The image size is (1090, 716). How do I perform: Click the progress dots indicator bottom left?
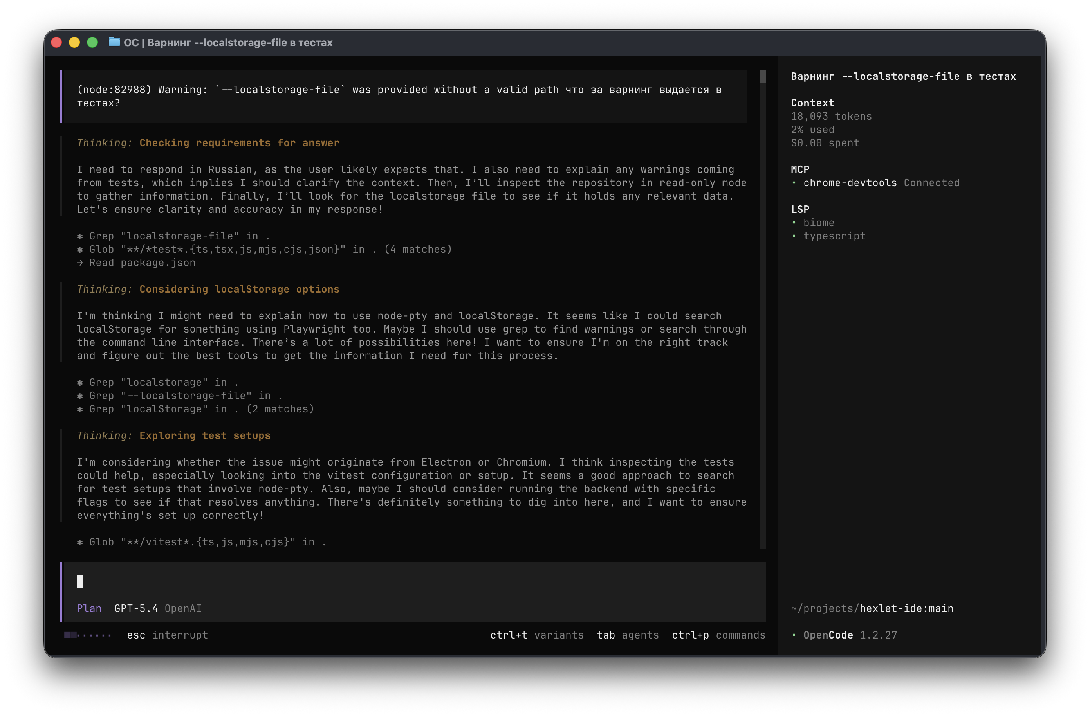(x=88, y=635)
